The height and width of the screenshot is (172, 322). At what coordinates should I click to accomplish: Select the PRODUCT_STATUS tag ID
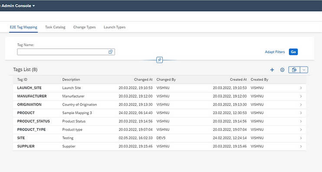coord(33,121)
